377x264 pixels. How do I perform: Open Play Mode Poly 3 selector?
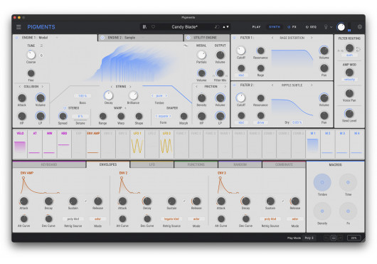click(x=309, y=238)
